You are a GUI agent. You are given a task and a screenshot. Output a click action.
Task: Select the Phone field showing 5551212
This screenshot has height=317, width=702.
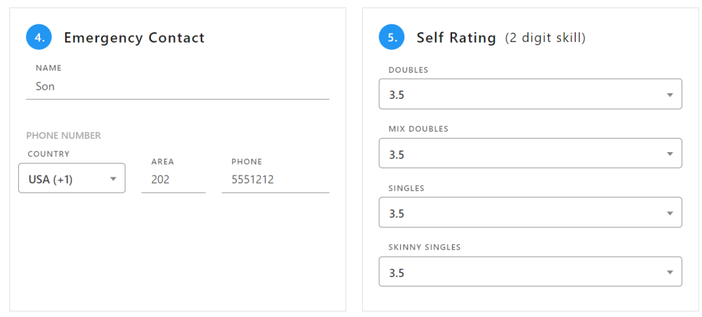tap(275, 180)
